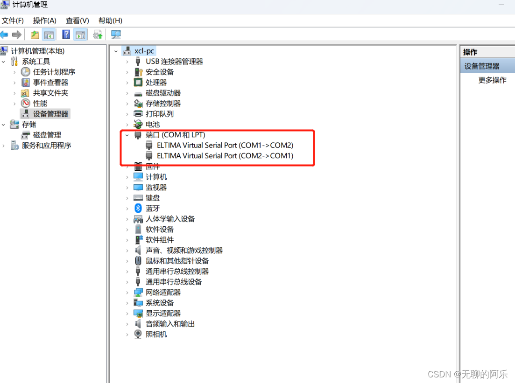Screen dimensions: 515x383
Task: Click the Bluetooth icon in device list
Action: click(138, 208)
